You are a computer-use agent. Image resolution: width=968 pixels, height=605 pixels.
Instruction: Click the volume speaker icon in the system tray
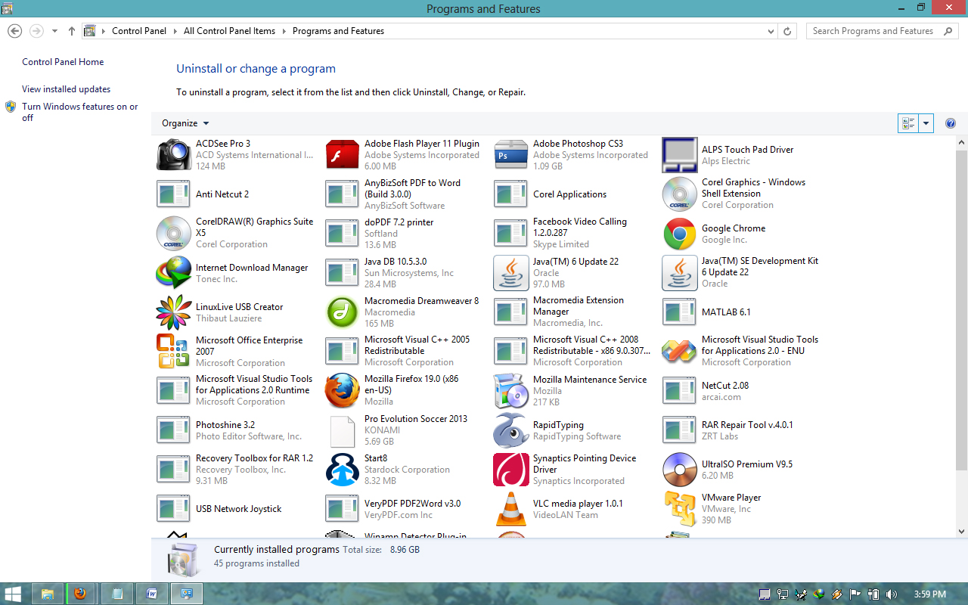pyautogui.click(x=892, y=594)
